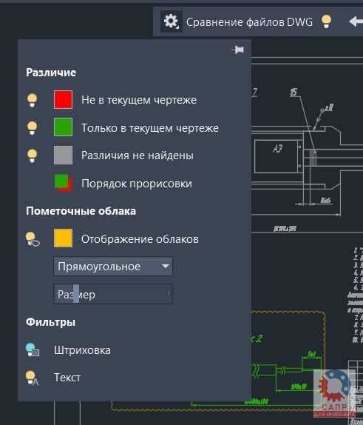This screenshot has height=425, width=363.
Task: Click the 'Порядок прорисовки' overlap icon
Action: tap(63, 183)
